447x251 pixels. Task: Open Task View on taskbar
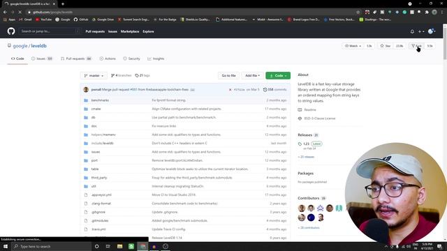[x=108, y=246]
